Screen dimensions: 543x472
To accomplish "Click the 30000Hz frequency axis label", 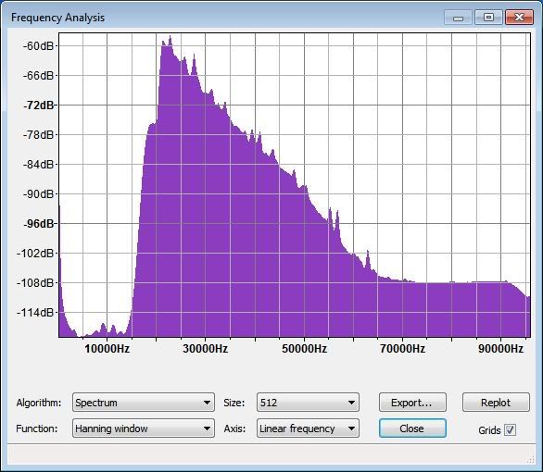I will [206, 349].
